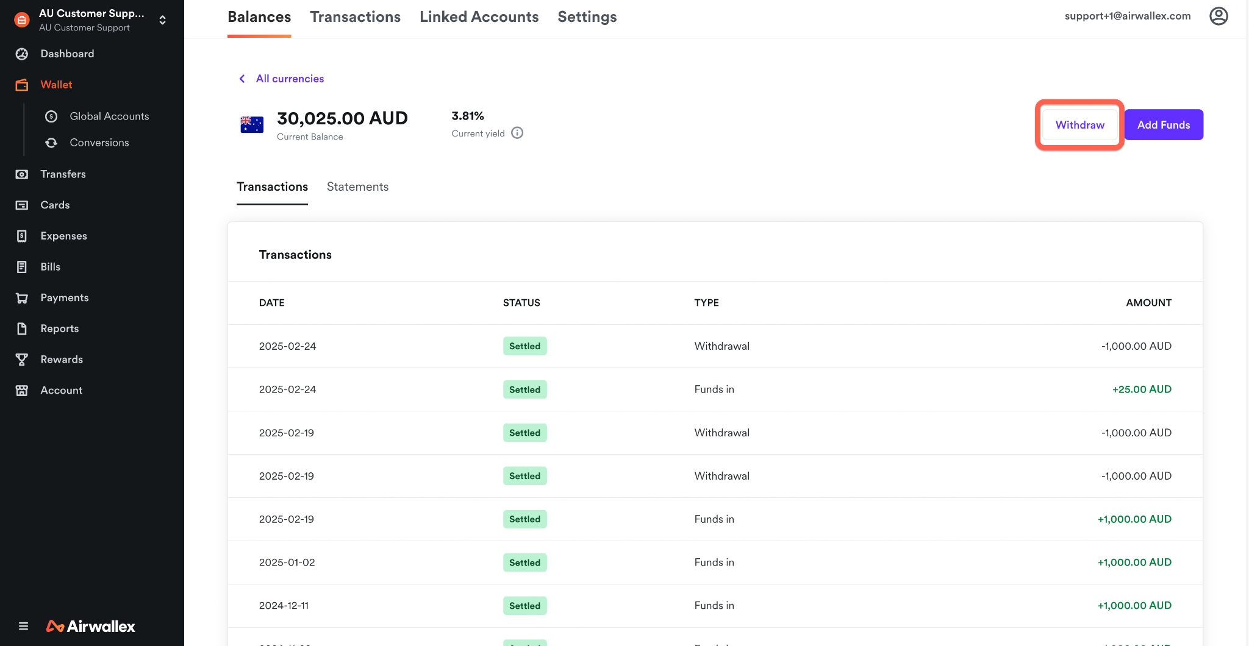Click the Settled badge on 2024-12-11 row
Viewport: 1249px width, 646px height.
(524, 606)
